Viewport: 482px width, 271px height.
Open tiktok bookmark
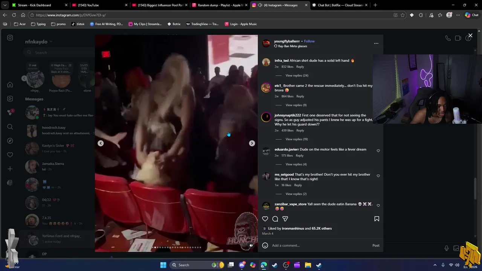(x=78, y=24)
